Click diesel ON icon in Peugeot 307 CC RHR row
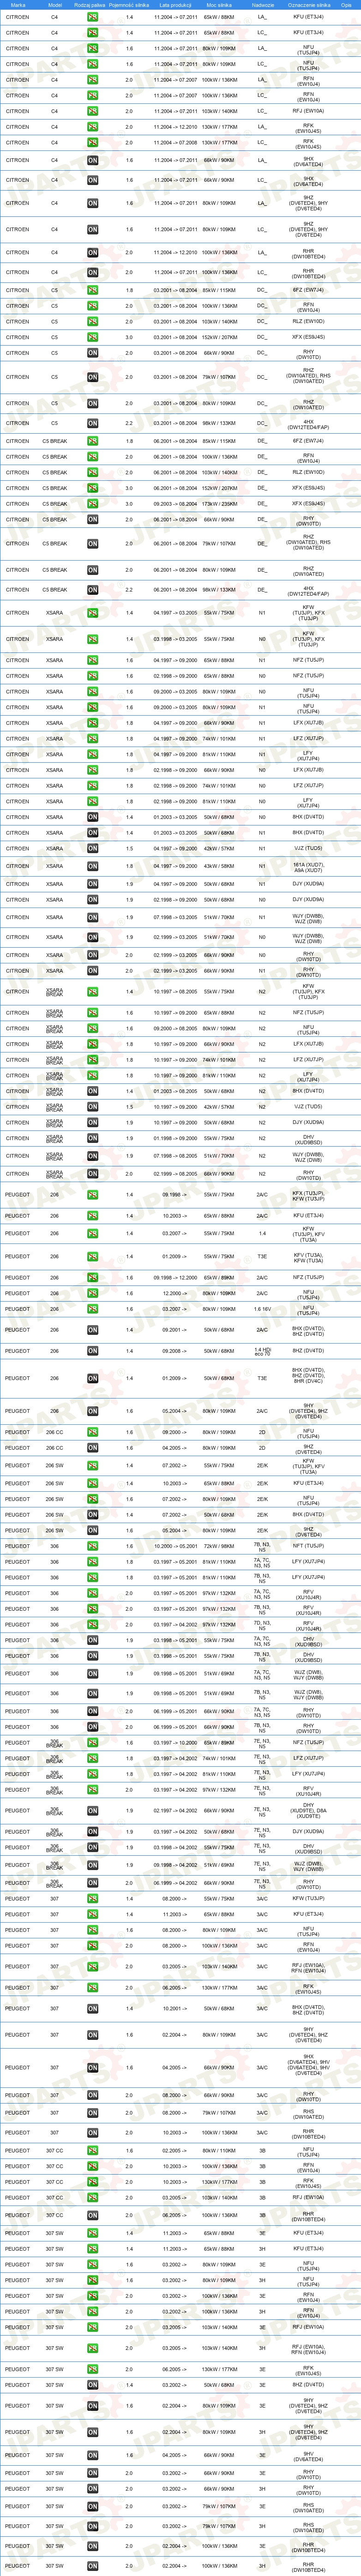Image resolution: width=361 pixels, height=2576 pixels. (92, 2215)
